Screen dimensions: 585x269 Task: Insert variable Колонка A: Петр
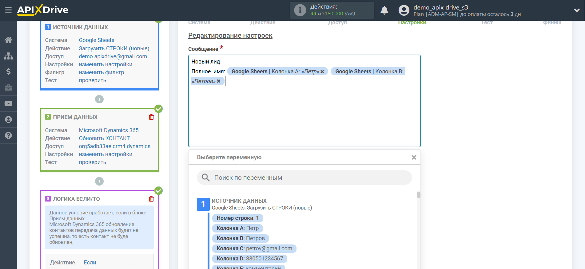(x=237, y=228)
